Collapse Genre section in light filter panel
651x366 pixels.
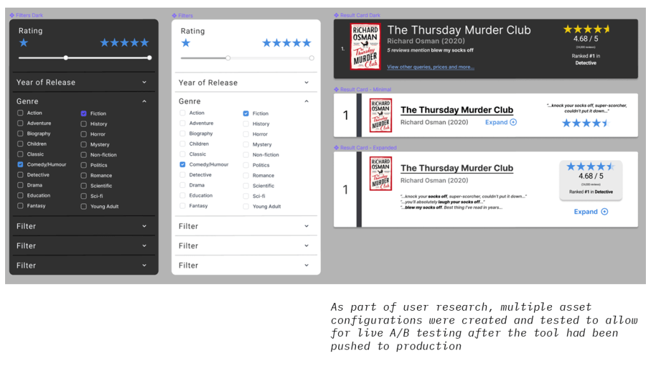point(306,101)
